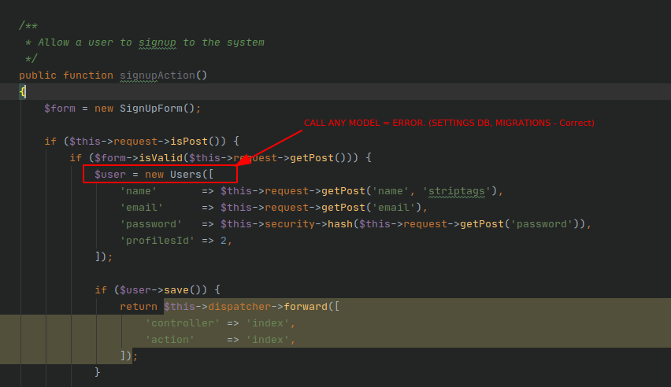Click the forward method on dispatcher
The width and height of the screenshot is (671, 387).
304,307
